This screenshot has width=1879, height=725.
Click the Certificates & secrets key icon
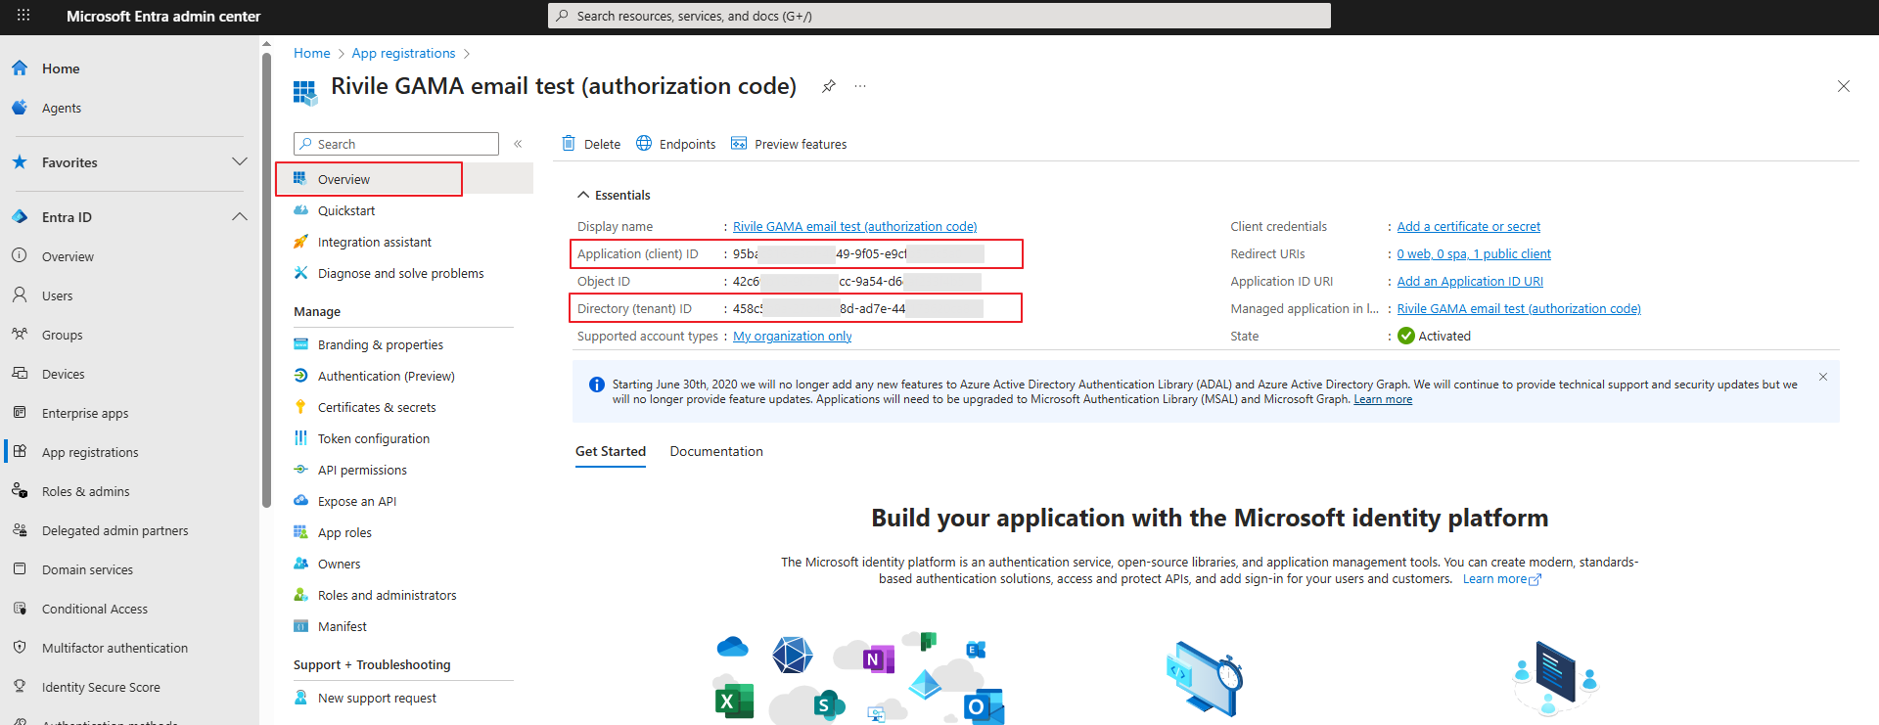[301, 407]
